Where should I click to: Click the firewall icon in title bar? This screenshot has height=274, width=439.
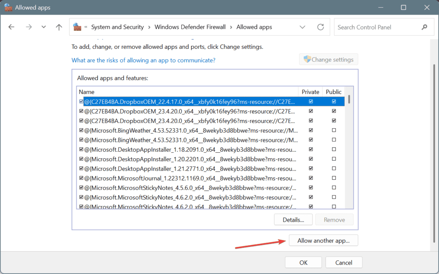8,7
